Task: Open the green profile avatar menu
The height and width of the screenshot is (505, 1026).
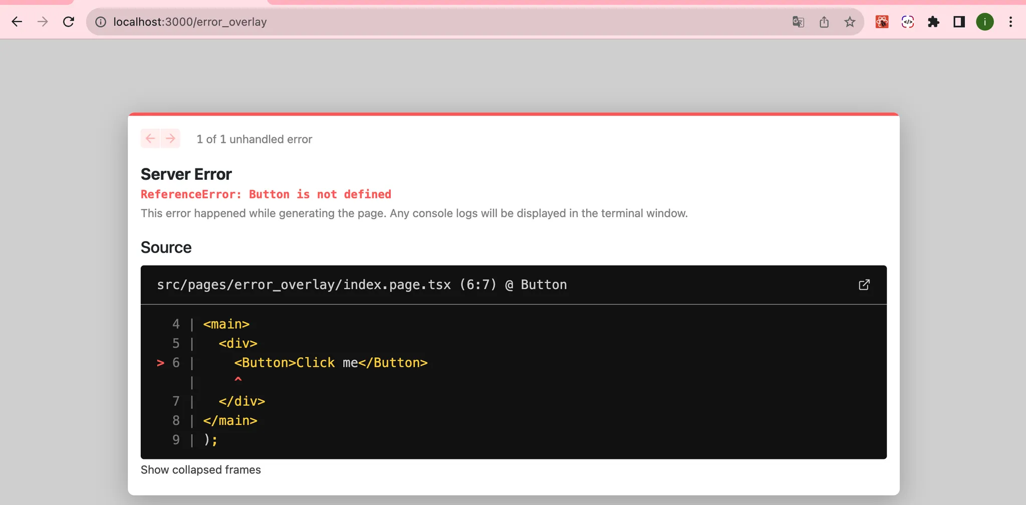Action: click(985, 22)
